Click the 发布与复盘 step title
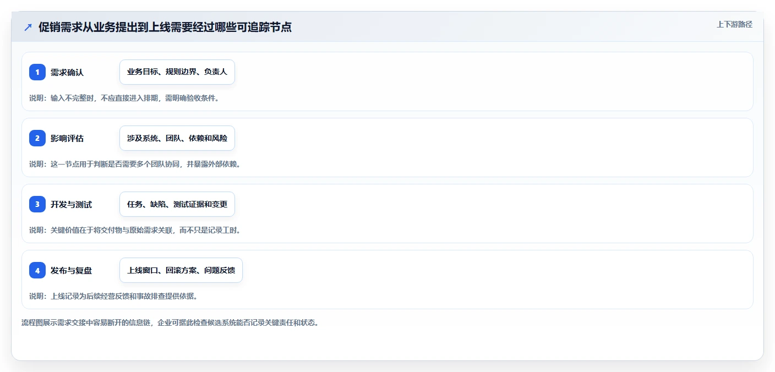This screenshot has height=372, width=775. [71, 270]
